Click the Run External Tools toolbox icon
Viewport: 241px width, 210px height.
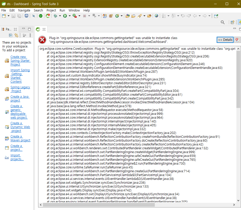pos(75,16)
